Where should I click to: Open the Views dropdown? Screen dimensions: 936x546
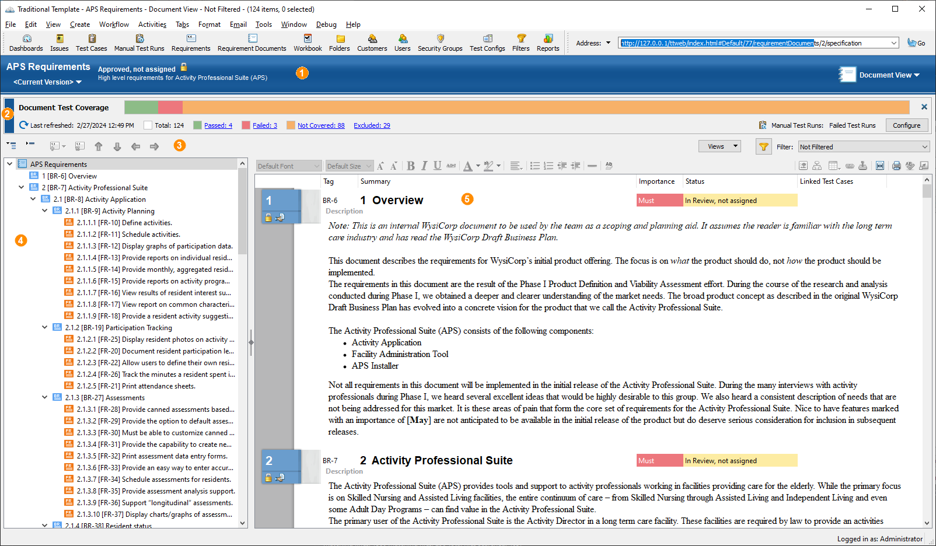pos(720,146)
